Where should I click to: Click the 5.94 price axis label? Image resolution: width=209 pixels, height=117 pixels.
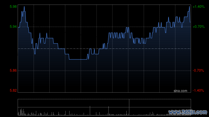tap(13, 27)
